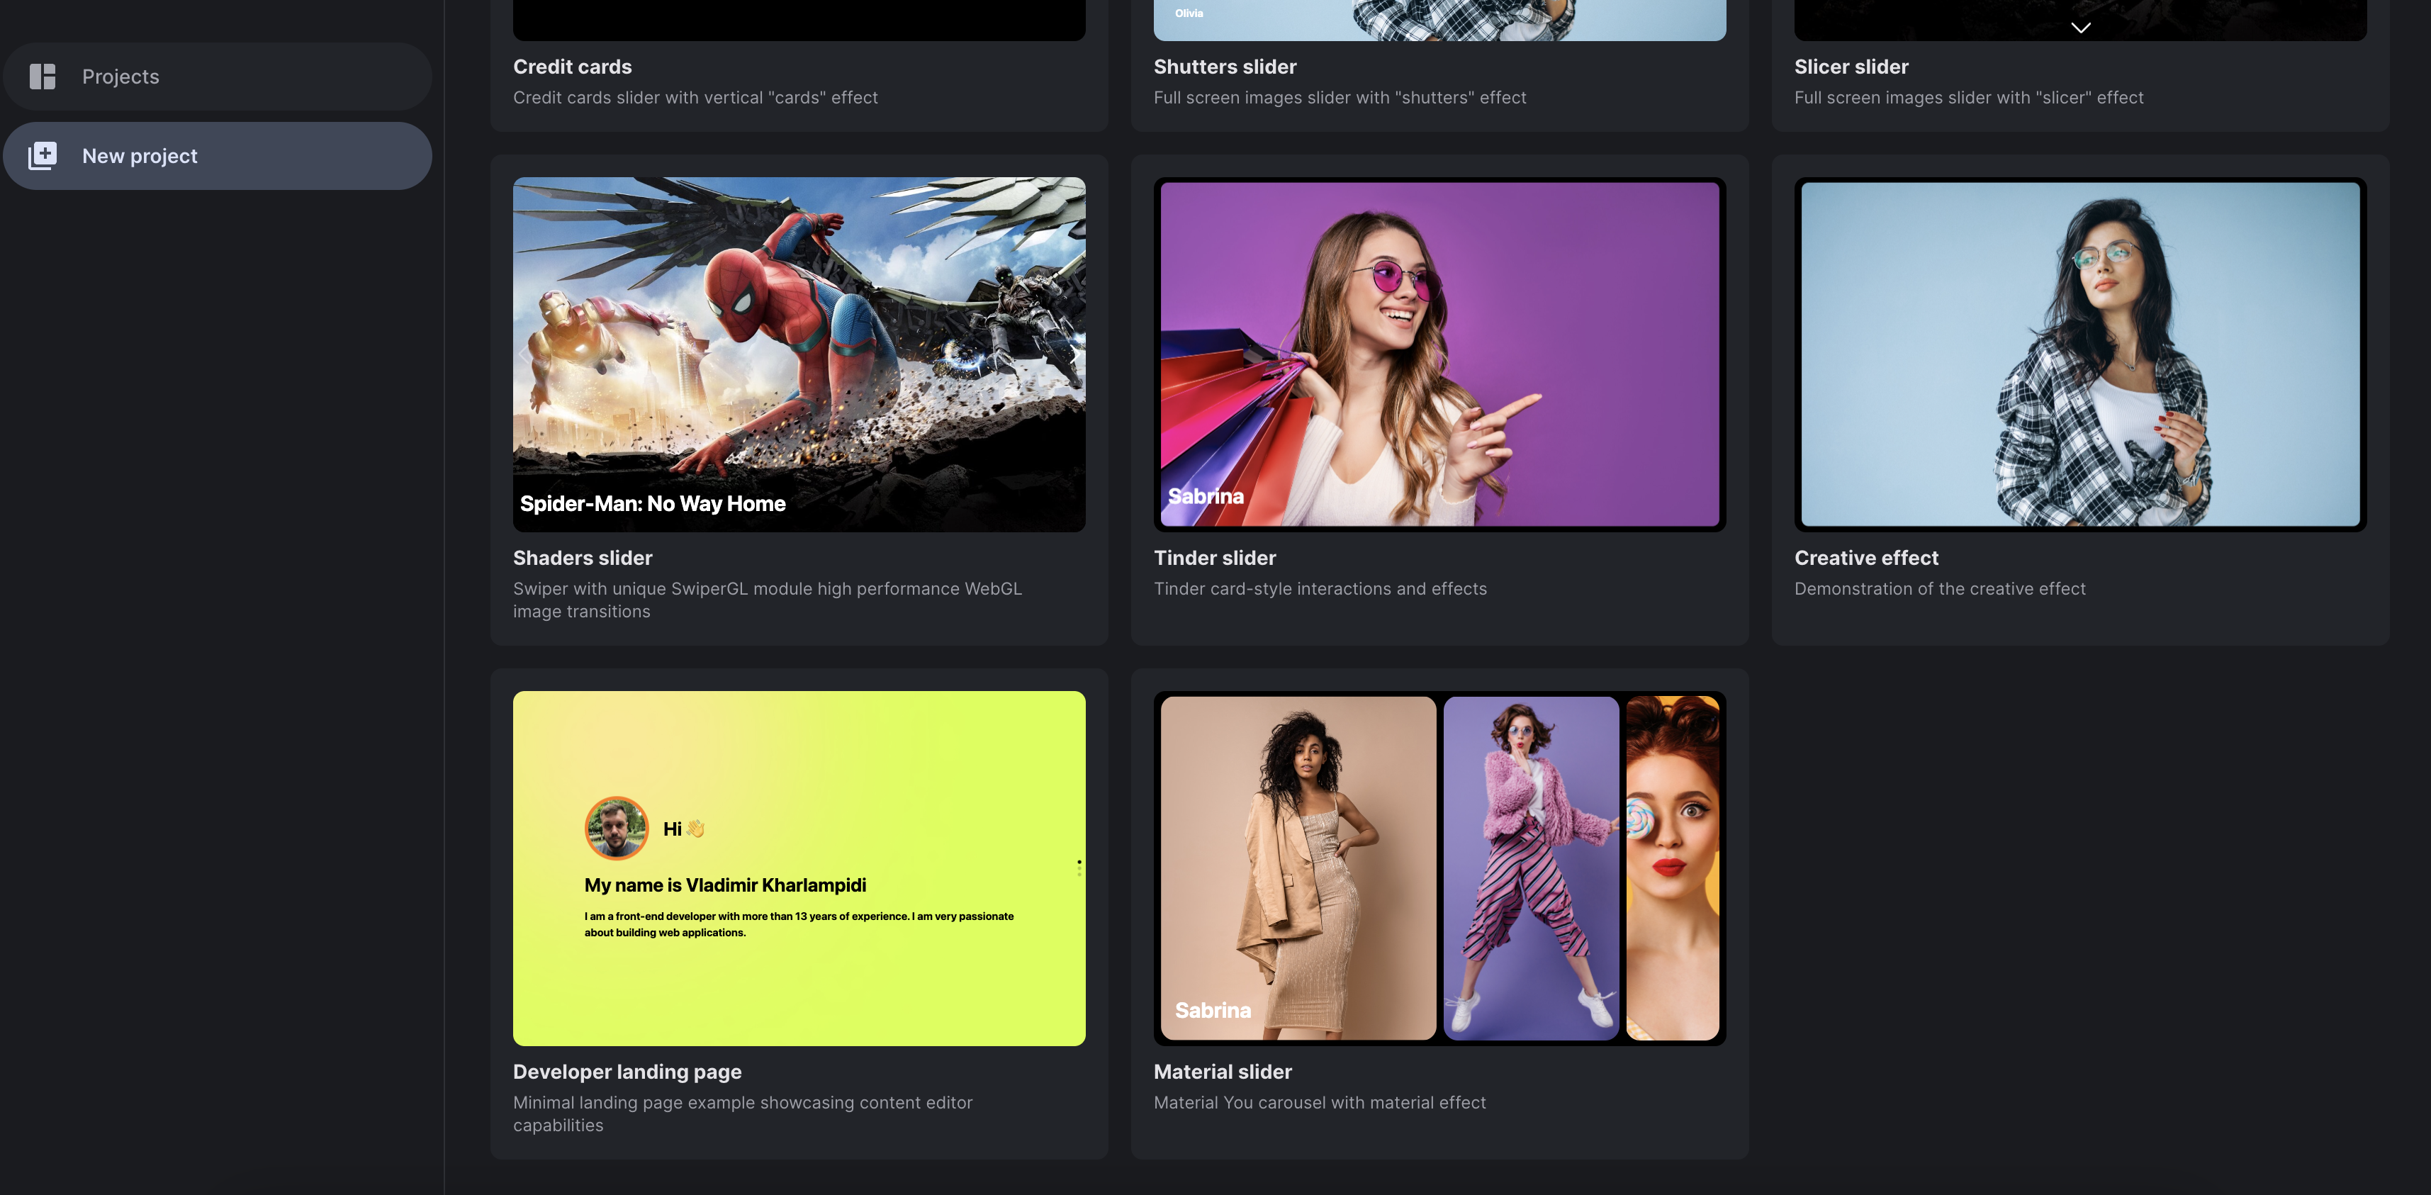Open the Tinder slider preview image

[1439, 354]
